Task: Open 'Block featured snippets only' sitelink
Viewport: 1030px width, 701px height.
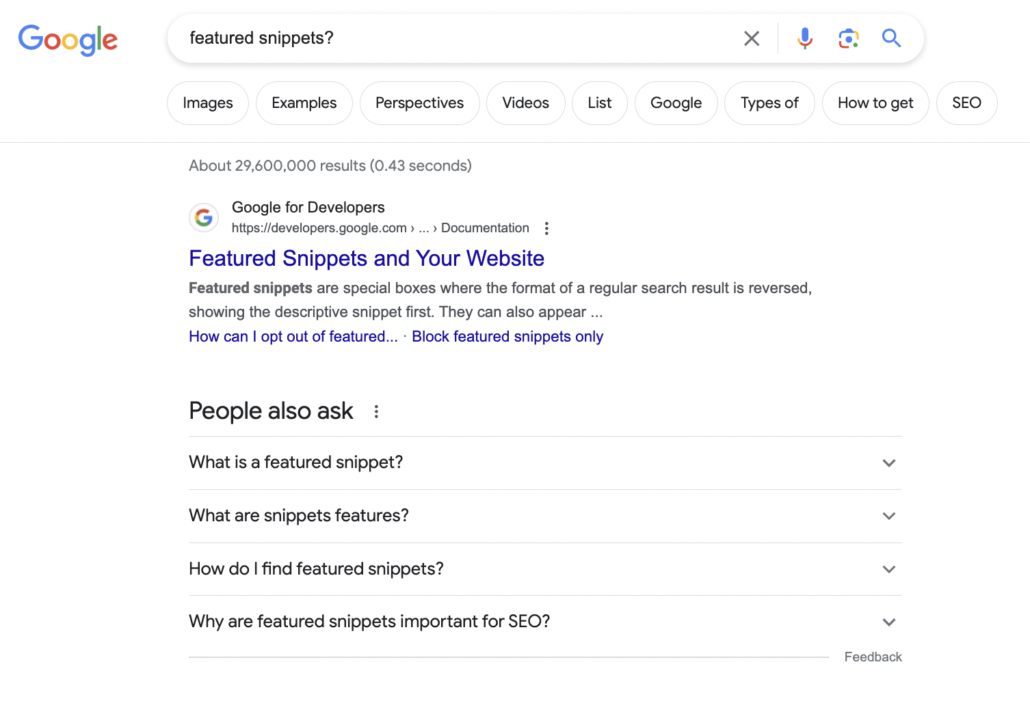Action: tap(507, 337)
